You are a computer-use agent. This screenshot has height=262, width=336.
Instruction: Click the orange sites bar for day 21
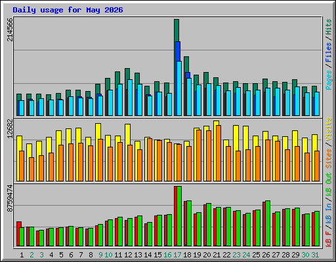click(219, 153)
